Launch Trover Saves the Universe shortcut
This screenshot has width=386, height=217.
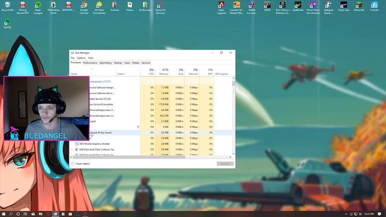(x=313, y=7)
